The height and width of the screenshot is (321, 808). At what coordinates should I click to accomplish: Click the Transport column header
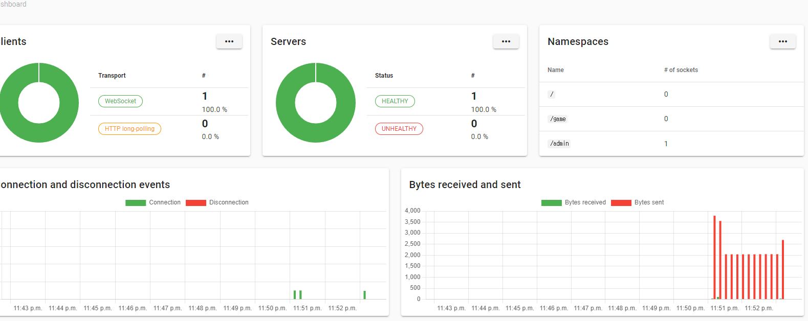point(112,76)
